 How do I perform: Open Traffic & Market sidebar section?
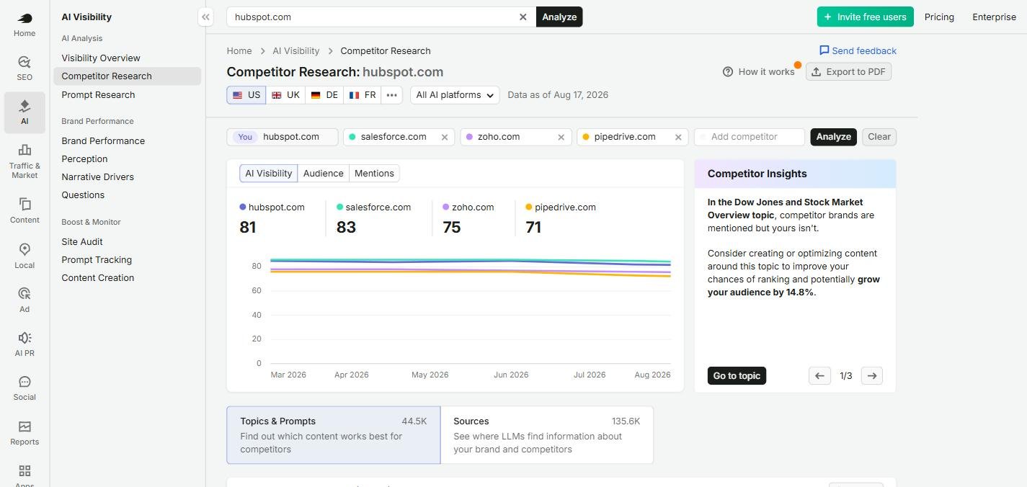click(x=25, y=161)
